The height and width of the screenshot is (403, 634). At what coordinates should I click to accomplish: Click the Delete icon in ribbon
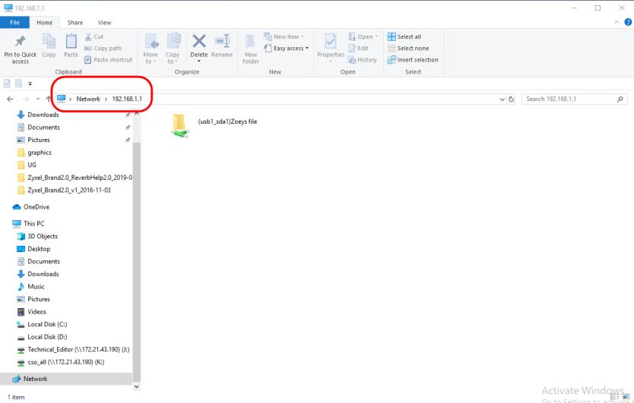click(199, 42)
